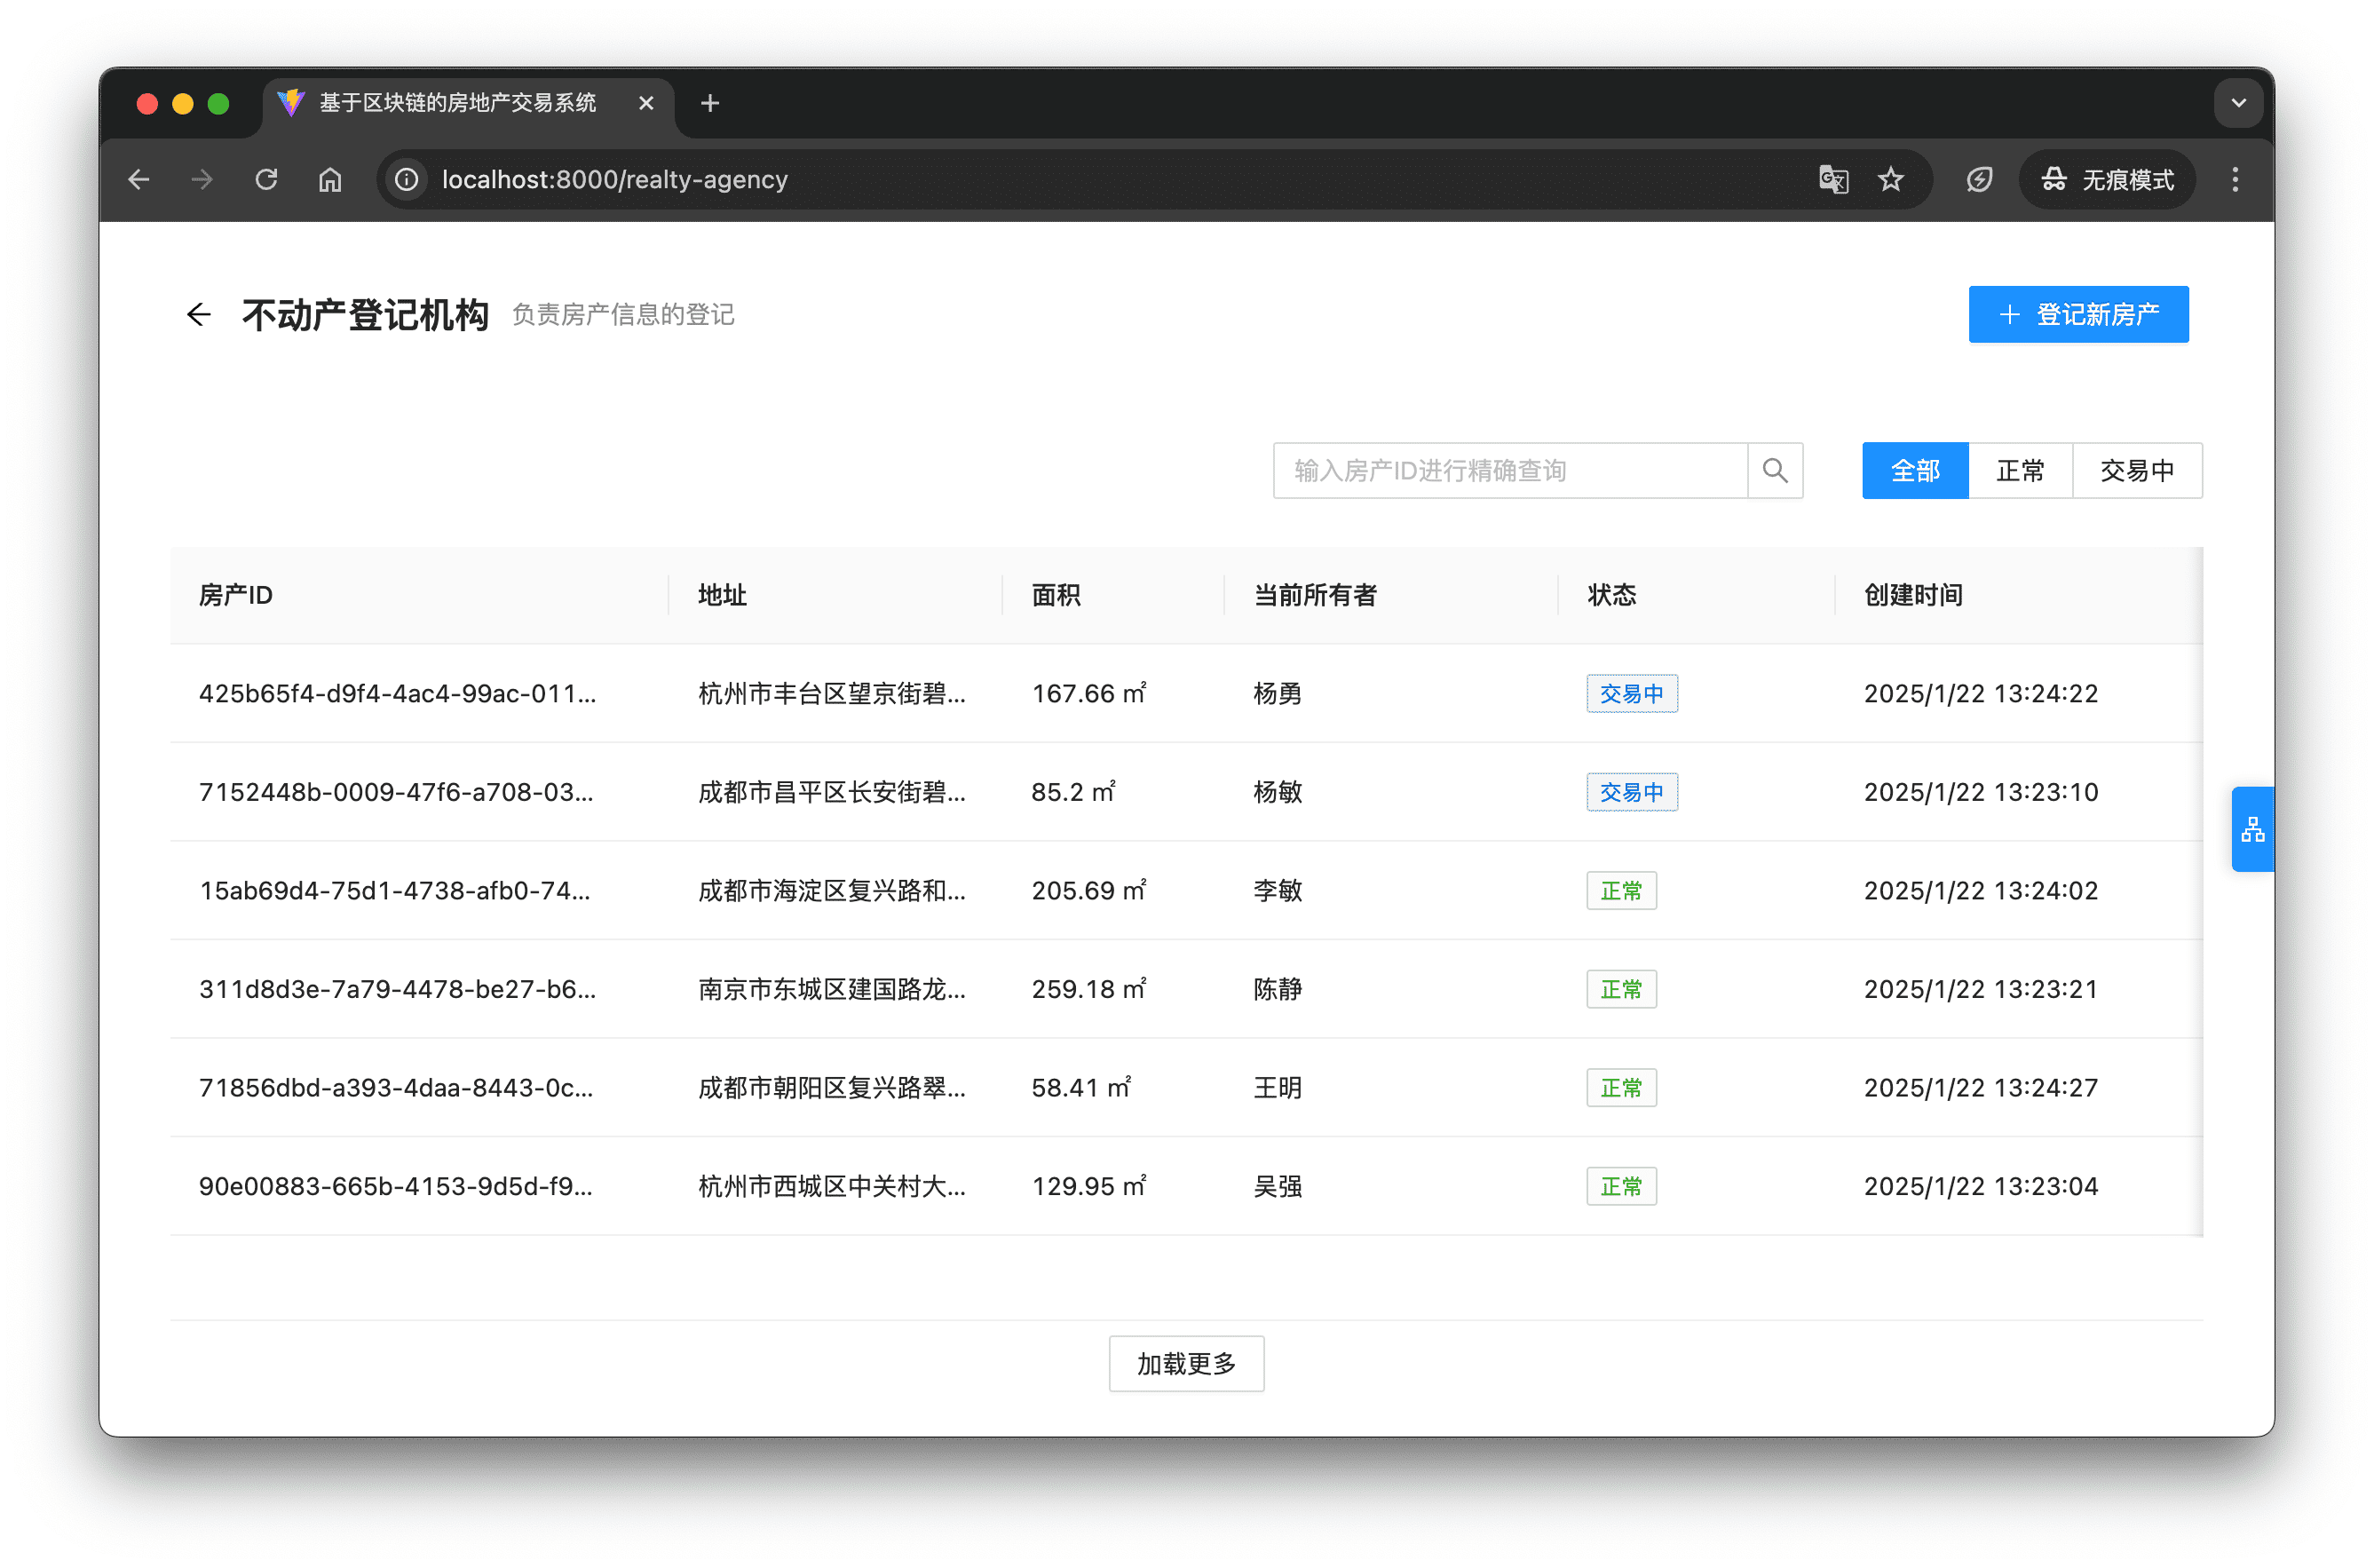Click the browser back arrow
The image size is (2374, 1568).
coord(139,180)
